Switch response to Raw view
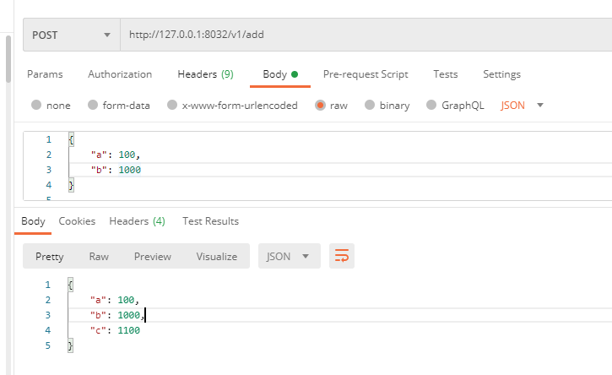This screenshot has width=612, height=375. (x=99, y=256)
